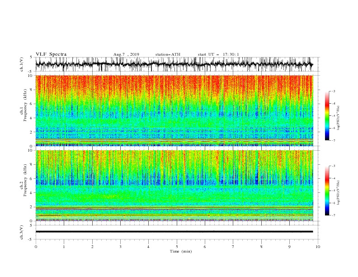This screenshot has width=358, height=277.
Task: Click the "6" kHz tick on ch.2 frequency axis
Action: click(32, 178)
